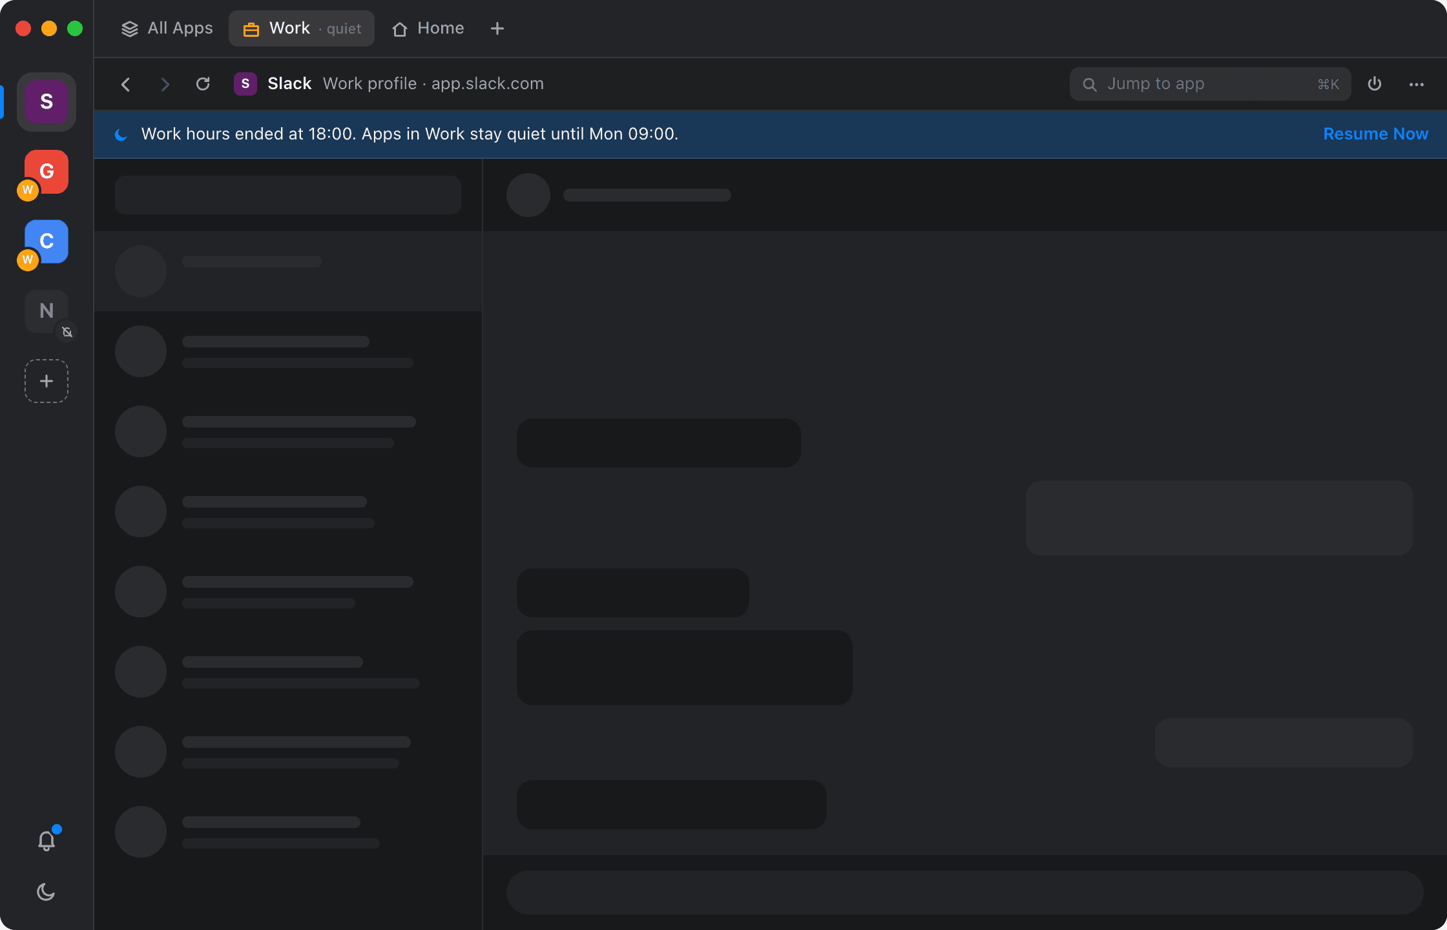Image resolution: width=1447 pixels, height=930 pixels.
Task: Click the power icon in toolbar
Action: [x=1375, y=84]
